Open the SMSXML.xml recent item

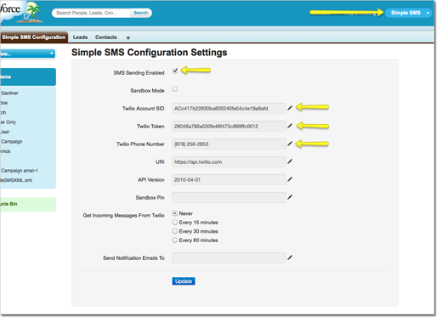(x=16, y=180)
